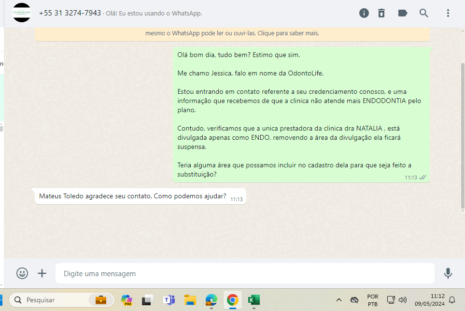Click the Windows taskbar search box
465x311 pixels.
(x=62, y=300)
